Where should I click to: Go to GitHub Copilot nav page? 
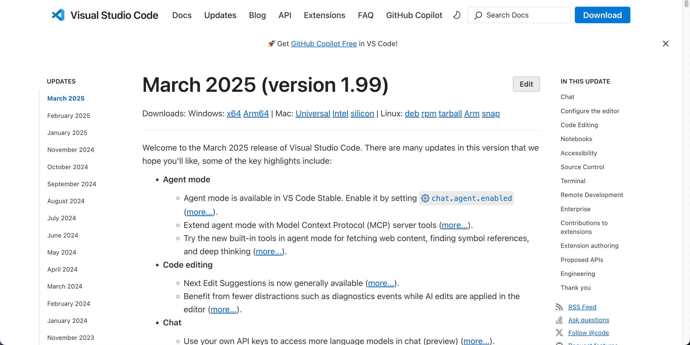click(x=414, y=15)
